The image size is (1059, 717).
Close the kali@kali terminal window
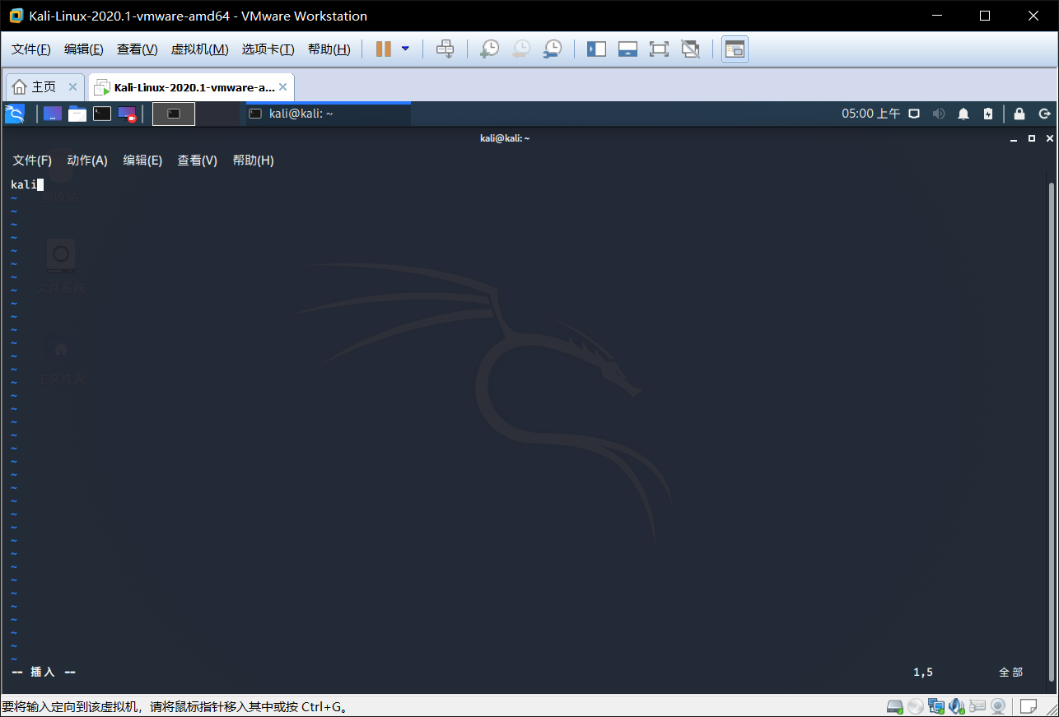point(1049,138)
